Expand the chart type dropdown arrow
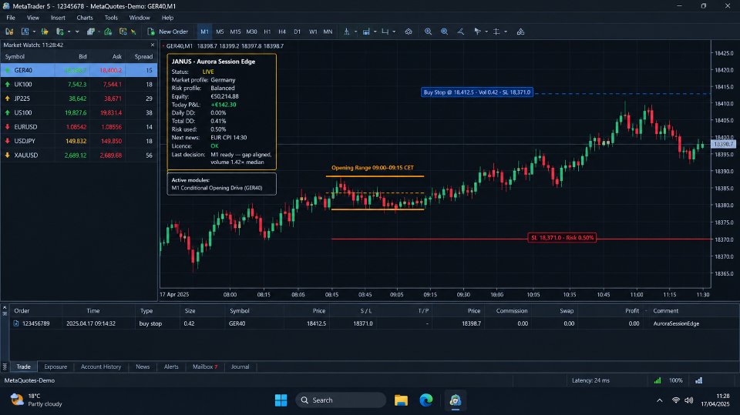The image size is (740, 415). [x=356, y=32]
